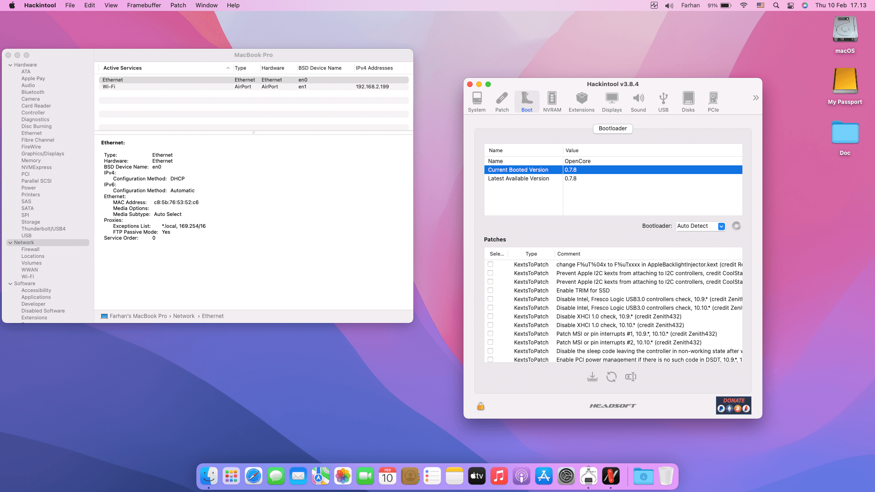Check Disable XHCI 1.0 check 10.9 patch
This screenshot has height=492, width=875.
[490, 316]
